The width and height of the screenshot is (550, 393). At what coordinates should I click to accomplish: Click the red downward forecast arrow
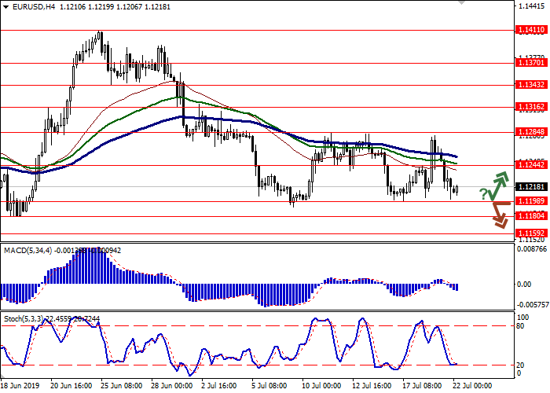tap(498, 215)
